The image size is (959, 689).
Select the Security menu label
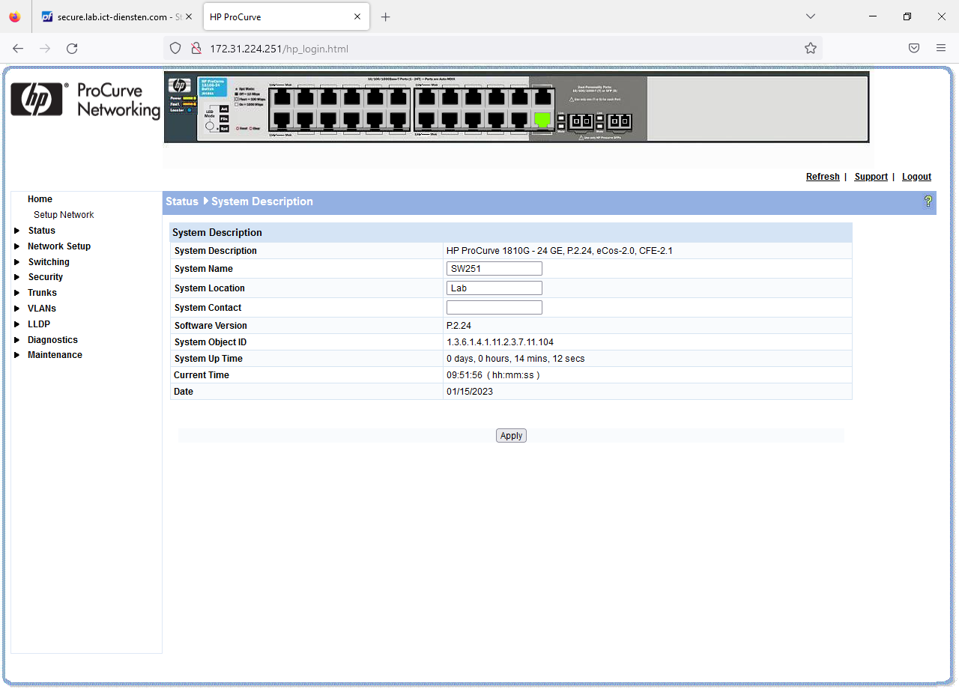pos(46,277)
